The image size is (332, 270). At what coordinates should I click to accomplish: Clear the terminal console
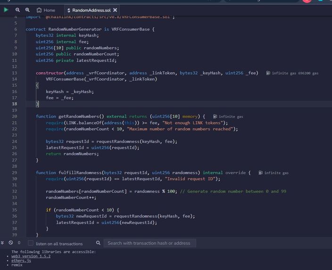(11, 243)
